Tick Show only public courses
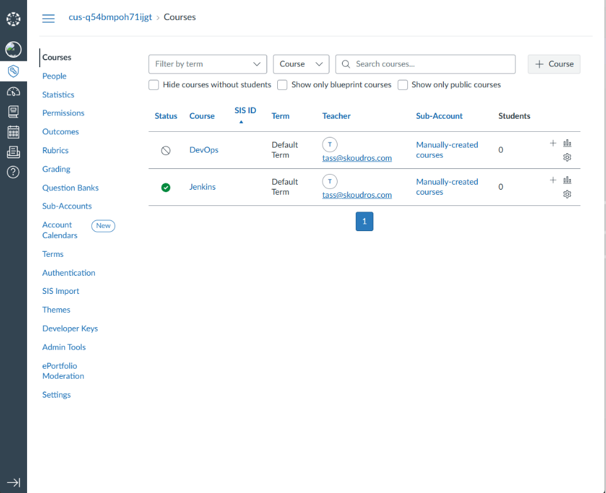The image size is (606, 493). pos(403,85)
